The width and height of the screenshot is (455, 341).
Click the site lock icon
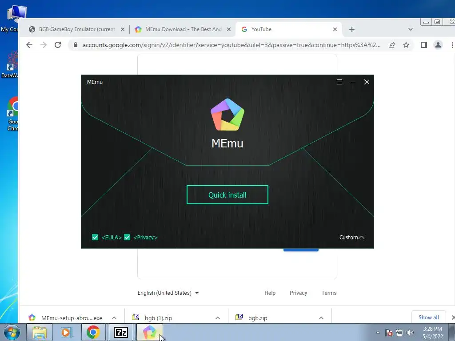(x=76, y=45)
